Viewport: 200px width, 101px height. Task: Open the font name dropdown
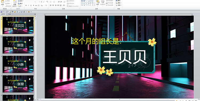[35, 2]
